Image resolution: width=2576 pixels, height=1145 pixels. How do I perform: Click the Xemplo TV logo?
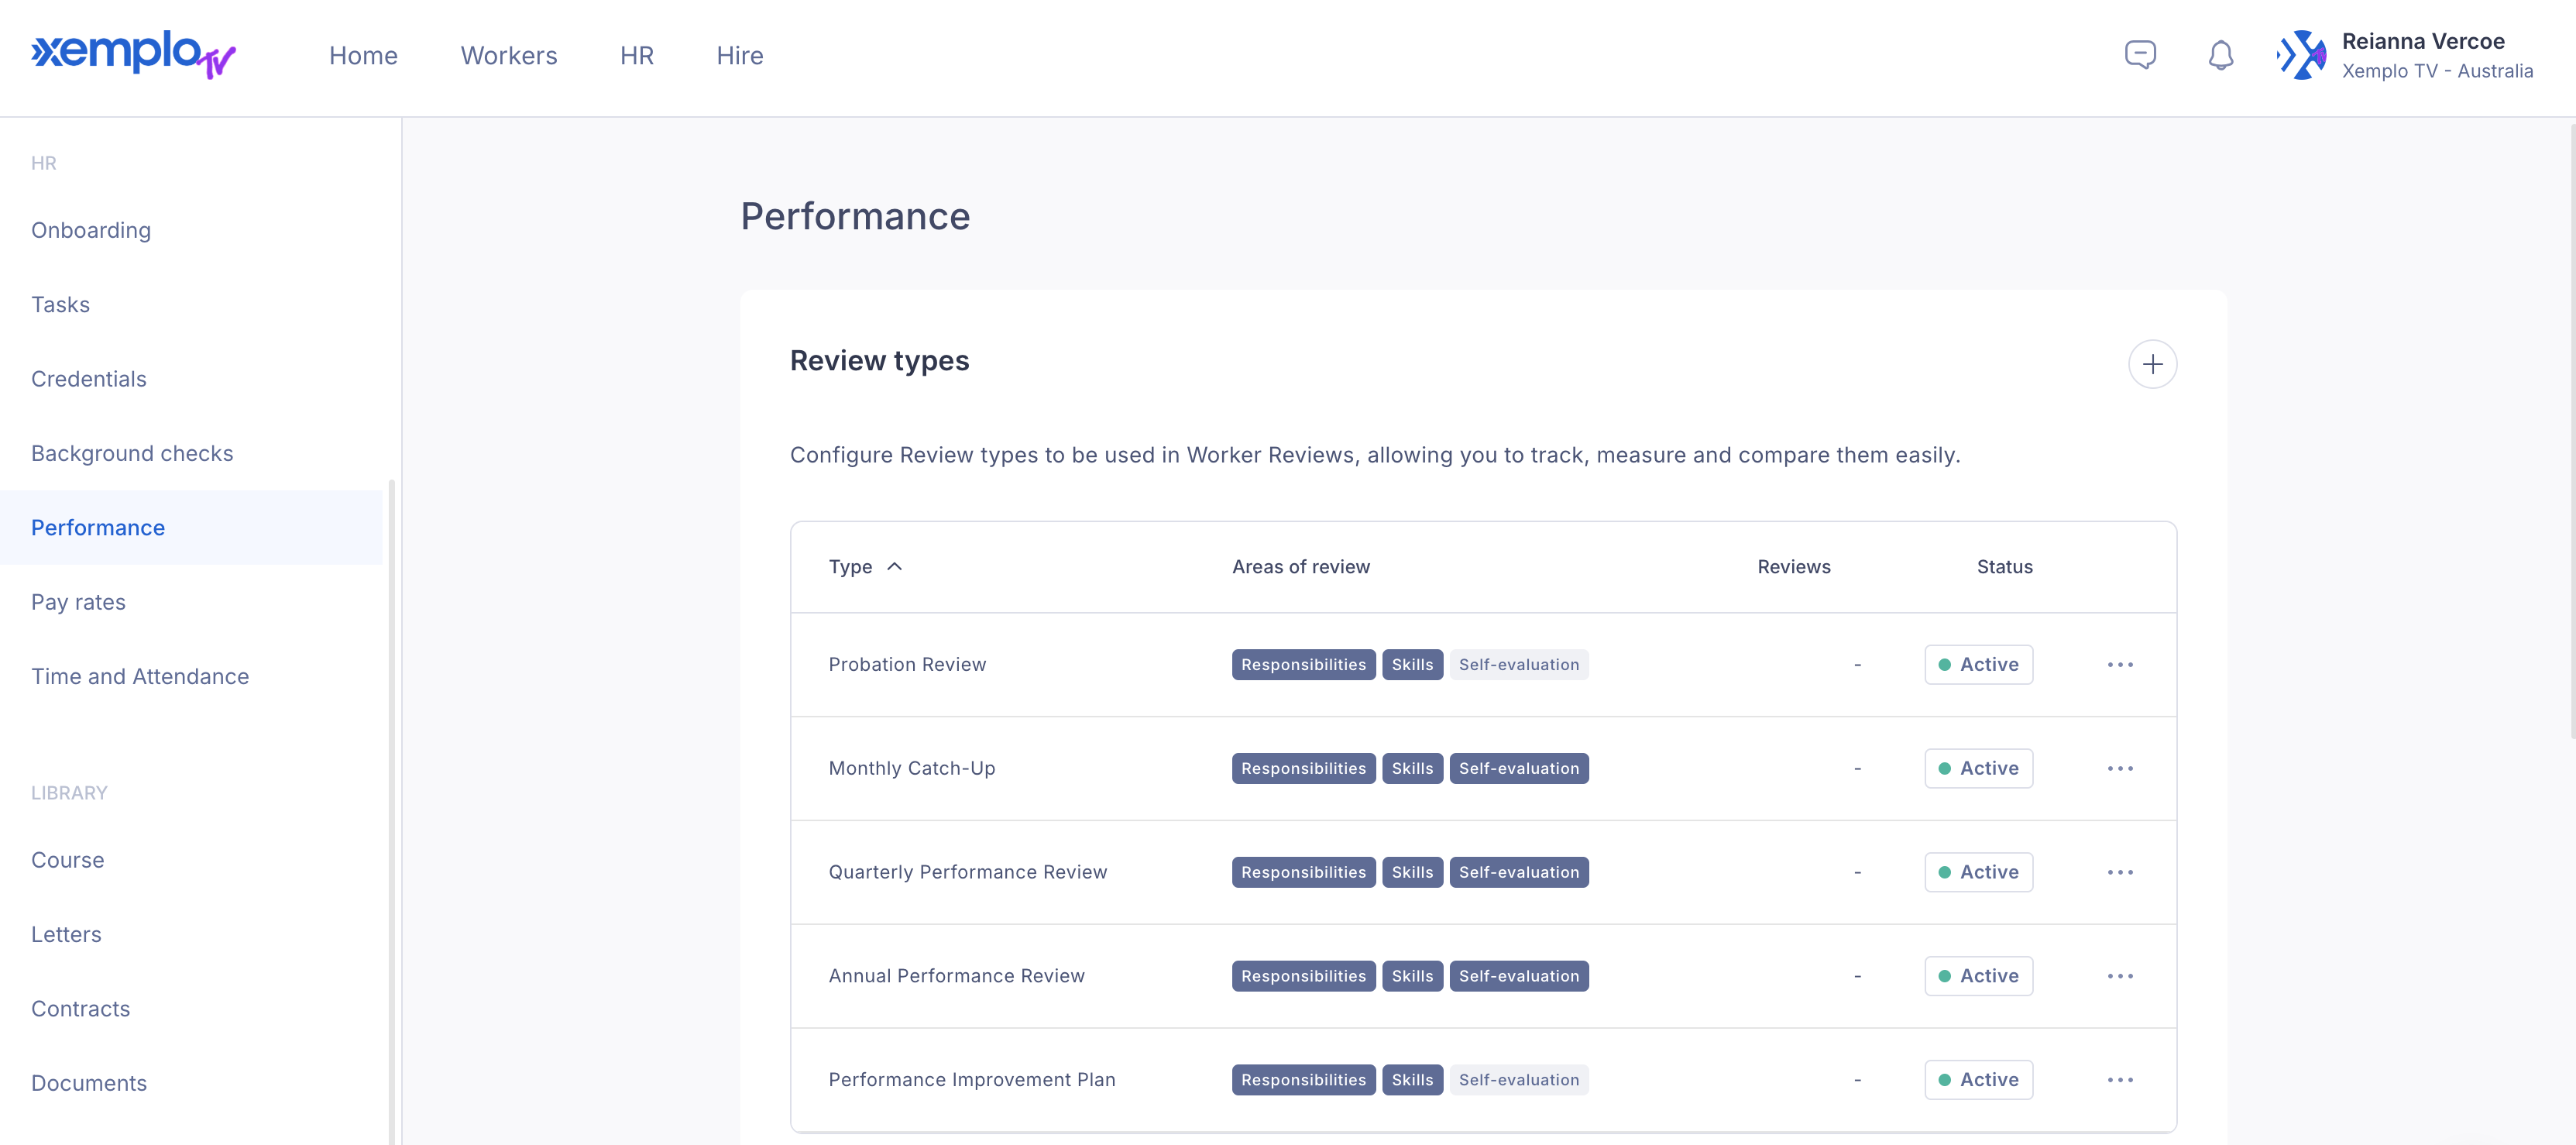133,55
